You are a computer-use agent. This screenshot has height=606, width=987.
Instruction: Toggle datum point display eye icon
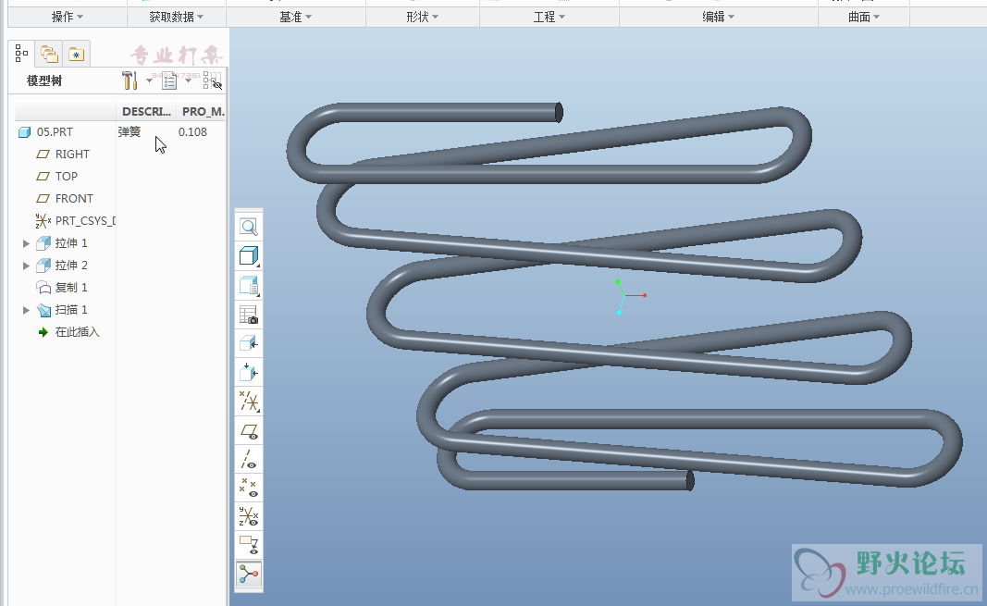pos(249,488)
